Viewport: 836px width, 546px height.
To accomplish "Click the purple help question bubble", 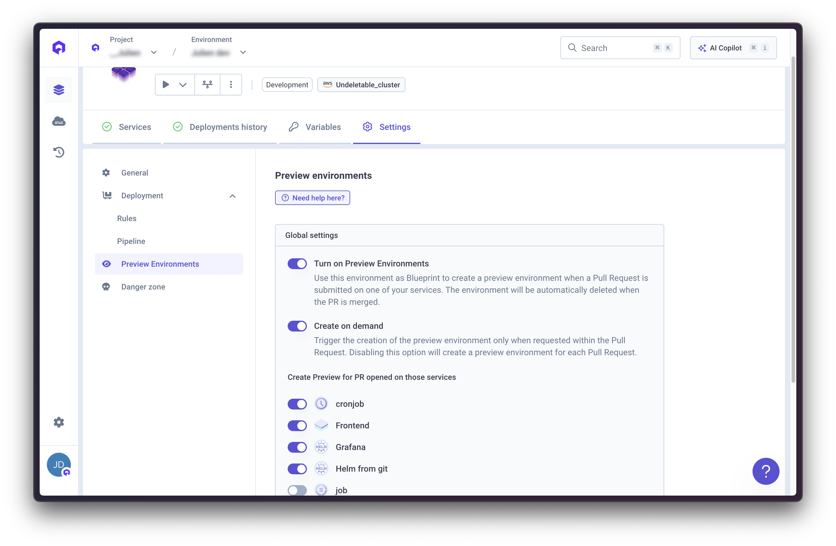I will [765, 471].
